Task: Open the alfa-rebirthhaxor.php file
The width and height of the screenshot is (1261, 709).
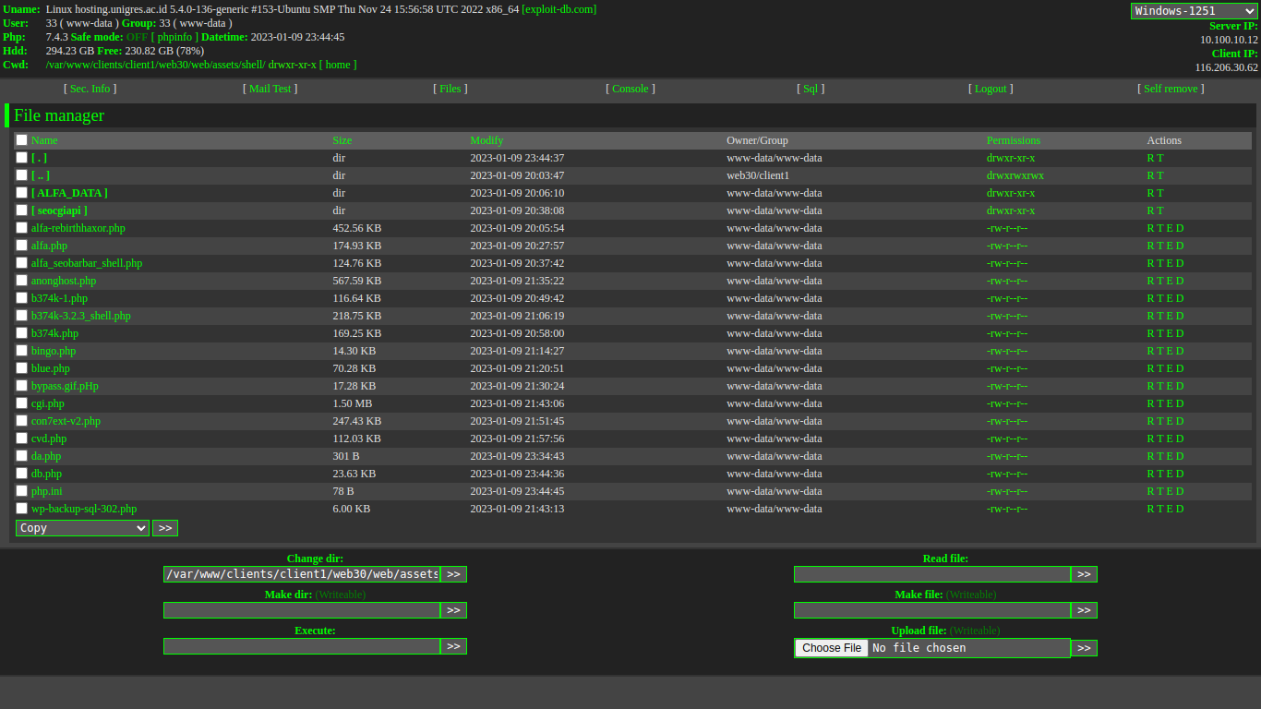Action: coord(78,228)
